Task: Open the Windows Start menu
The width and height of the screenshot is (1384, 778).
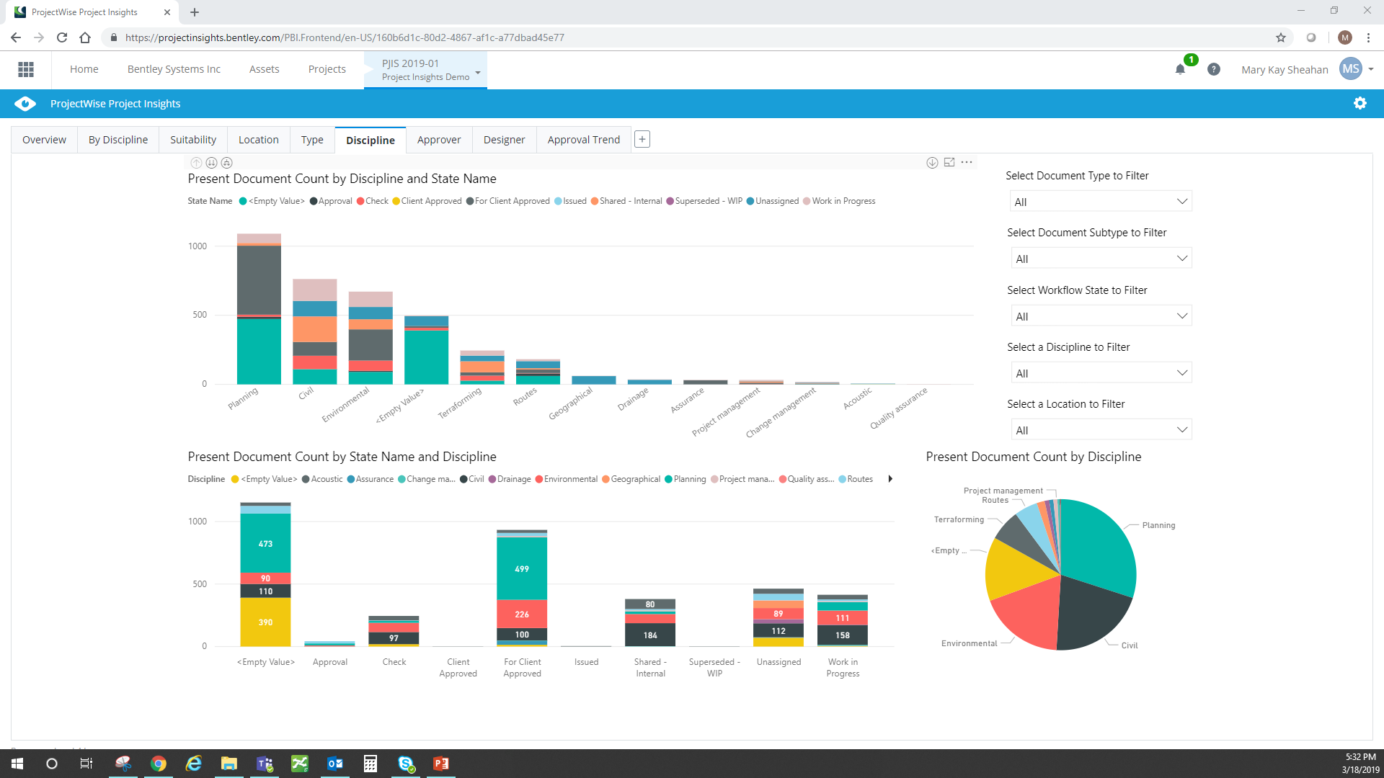Action: point(17,764)
